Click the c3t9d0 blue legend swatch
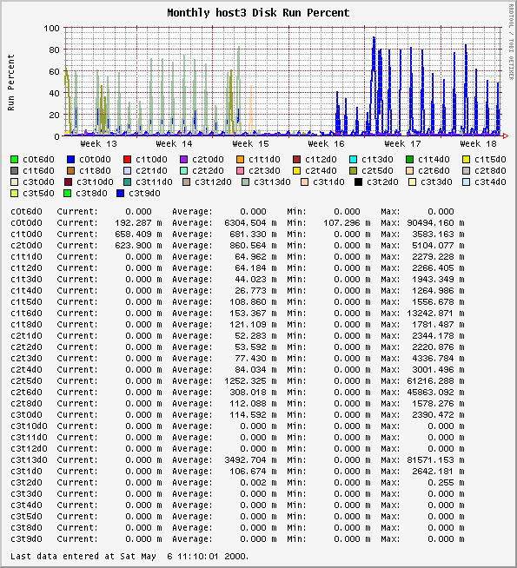The height and width of the screenshot is (568, 517). pyautogui.click(x=121, y=193)
